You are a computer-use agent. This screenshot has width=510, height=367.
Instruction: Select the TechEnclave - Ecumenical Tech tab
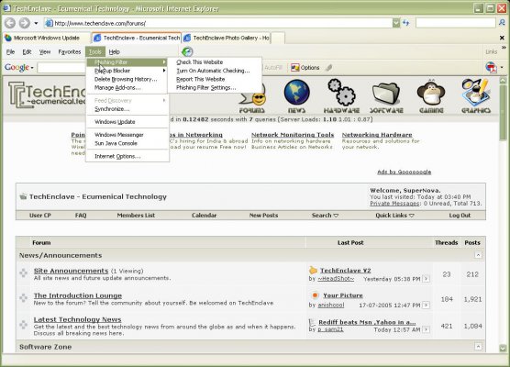[x=137, y=38]
